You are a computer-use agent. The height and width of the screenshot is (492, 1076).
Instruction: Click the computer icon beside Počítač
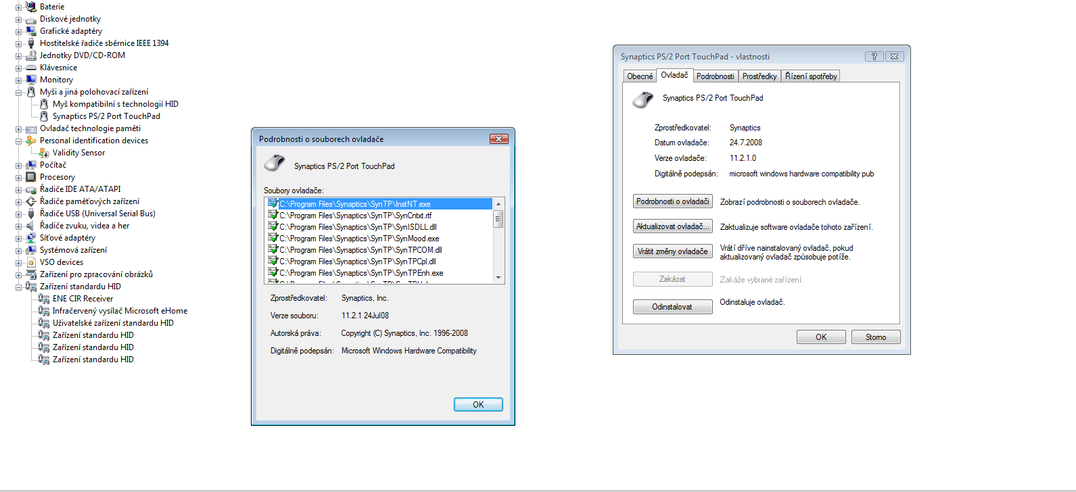[30, 165]
